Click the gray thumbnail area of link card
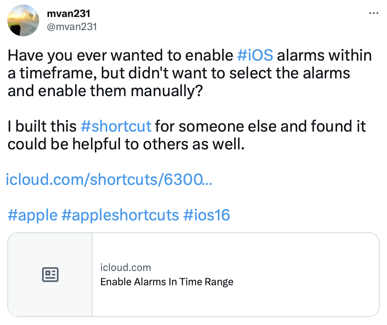 tap(50, 274)
